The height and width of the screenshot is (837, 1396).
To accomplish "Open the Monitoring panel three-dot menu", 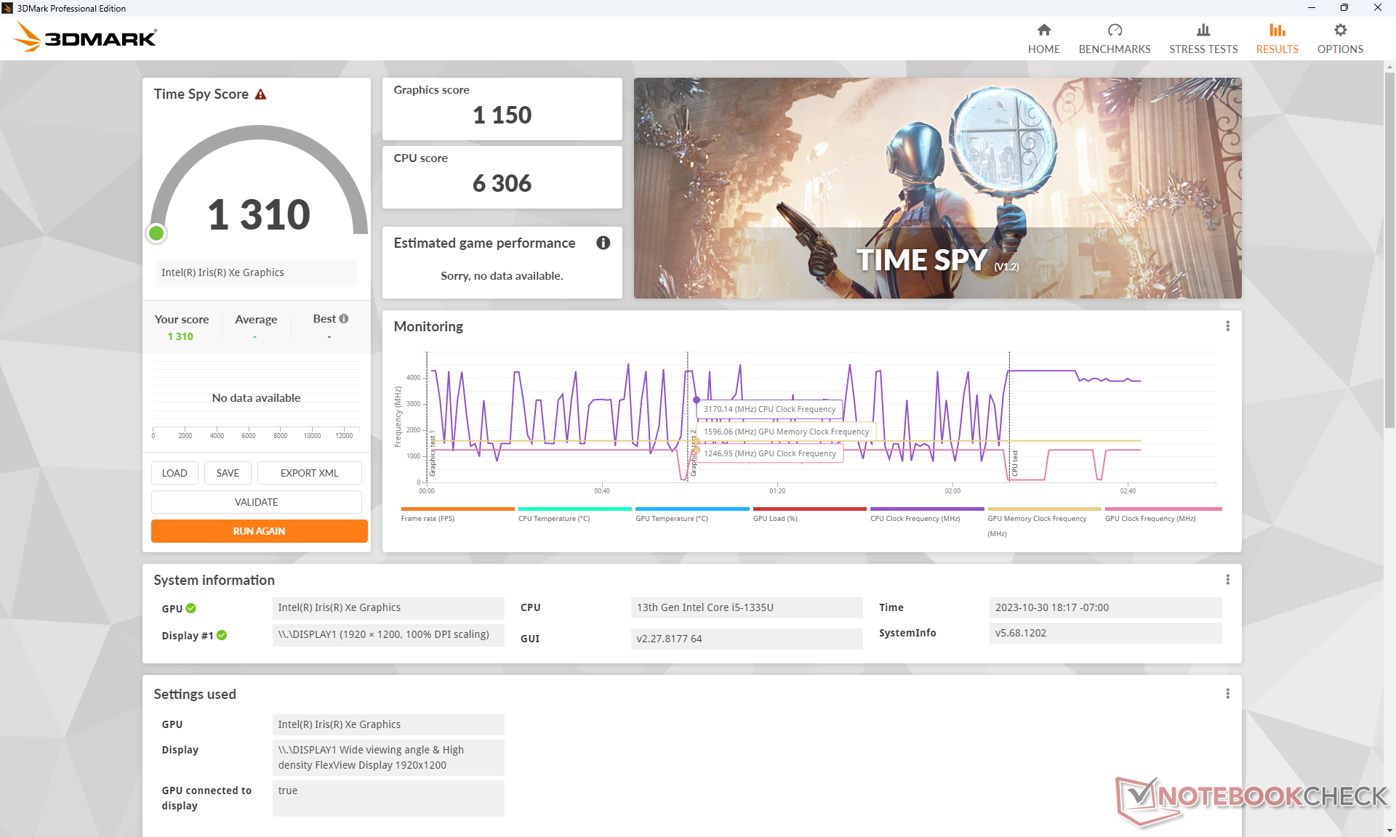I will click(1227, 326).
